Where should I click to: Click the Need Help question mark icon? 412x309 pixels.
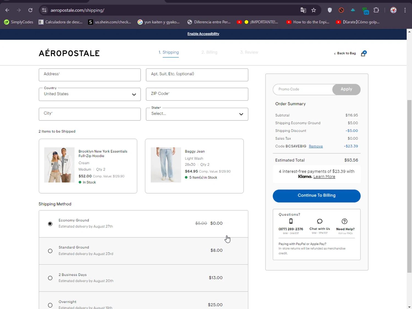click(x=344, y=221)
